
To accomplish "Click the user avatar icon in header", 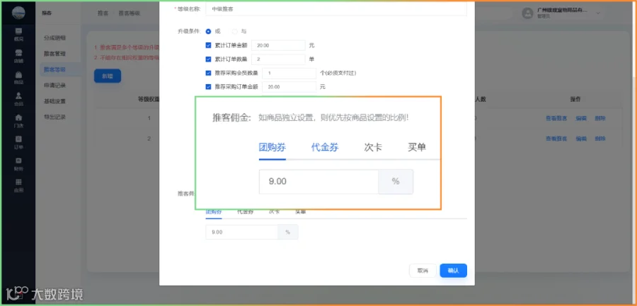I will [527, 13].
